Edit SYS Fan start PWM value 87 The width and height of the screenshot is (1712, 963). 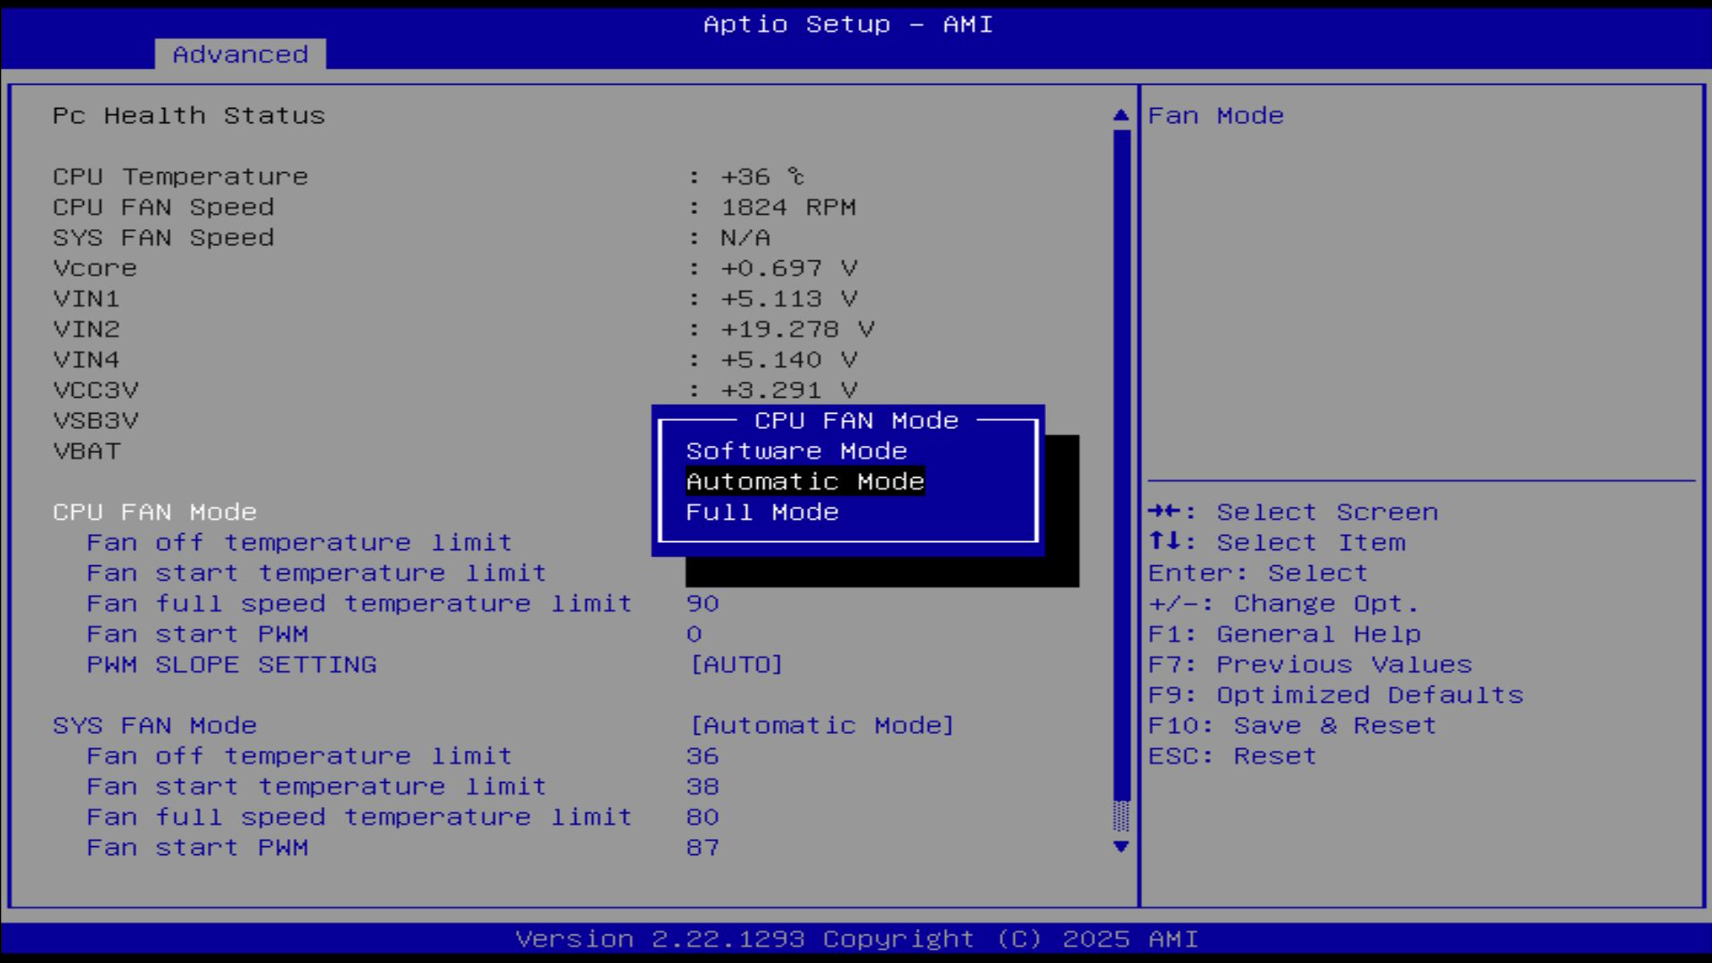pyautogui.click(x=702, y=847)
